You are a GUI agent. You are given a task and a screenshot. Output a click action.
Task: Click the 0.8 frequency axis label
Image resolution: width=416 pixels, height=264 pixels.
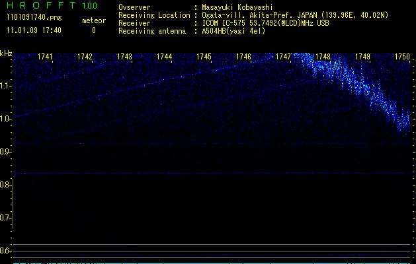coord(5,185)
